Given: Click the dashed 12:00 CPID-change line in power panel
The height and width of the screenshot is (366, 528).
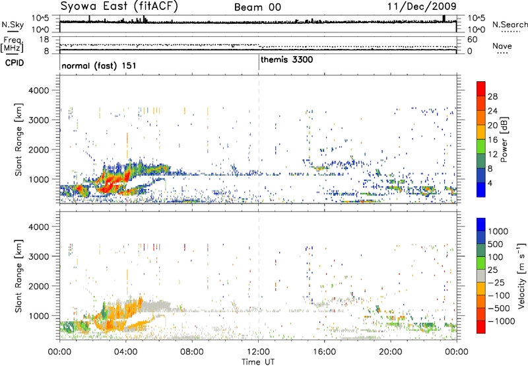Looking at the screenshot, I should (259, 139).
